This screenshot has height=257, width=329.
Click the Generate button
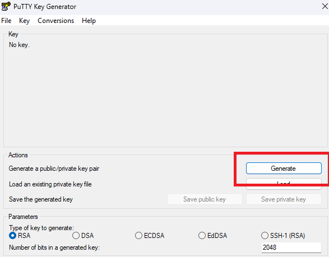[x=284, y=169]
